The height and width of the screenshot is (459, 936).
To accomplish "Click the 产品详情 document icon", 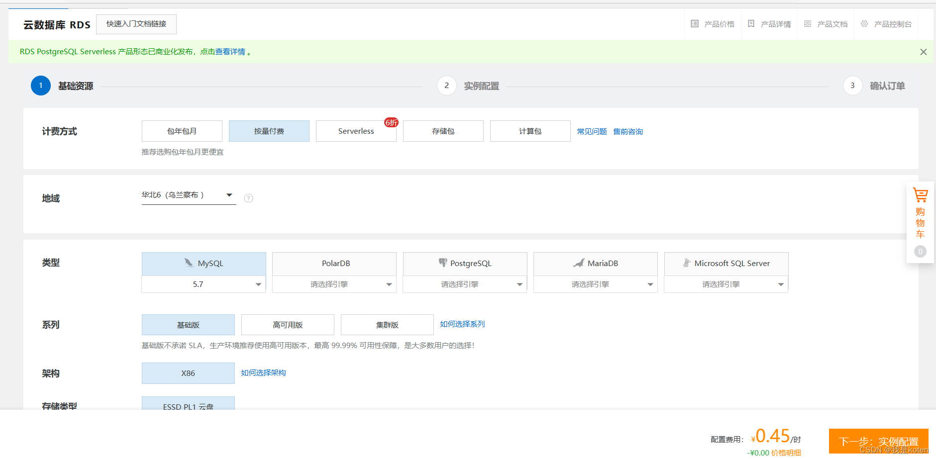I will (751, 24).
